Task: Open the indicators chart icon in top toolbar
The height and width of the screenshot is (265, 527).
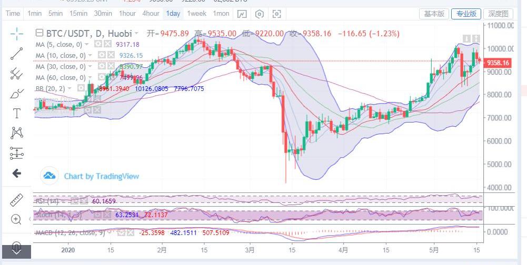Action: [x=242, y=14]
